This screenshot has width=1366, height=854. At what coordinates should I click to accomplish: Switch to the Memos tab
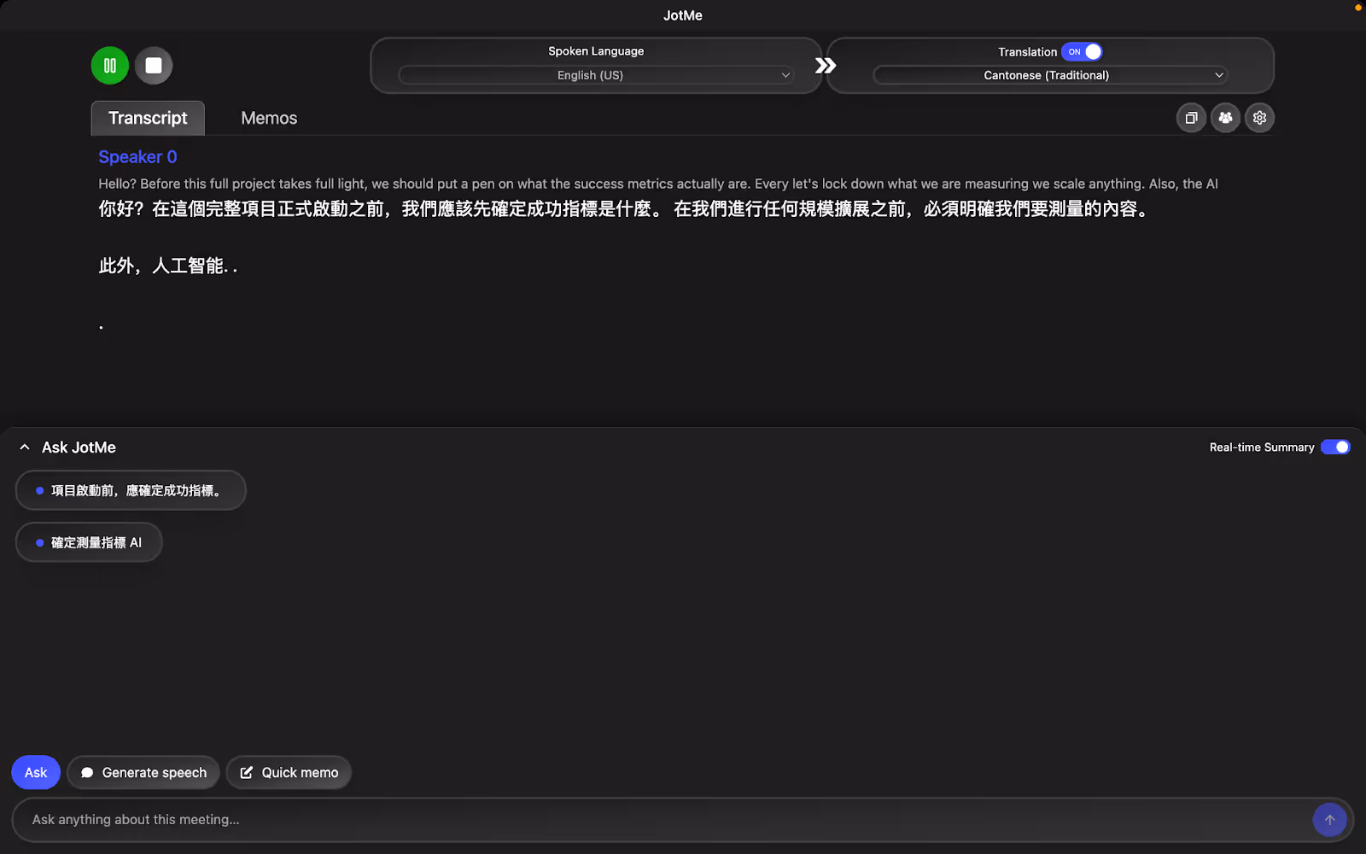[x=269, y=118]
